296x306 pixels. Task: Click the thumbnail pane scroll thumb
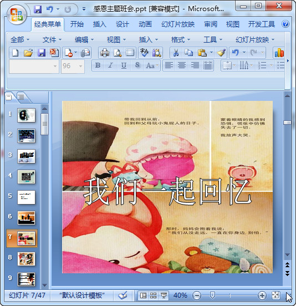(45, 124)
